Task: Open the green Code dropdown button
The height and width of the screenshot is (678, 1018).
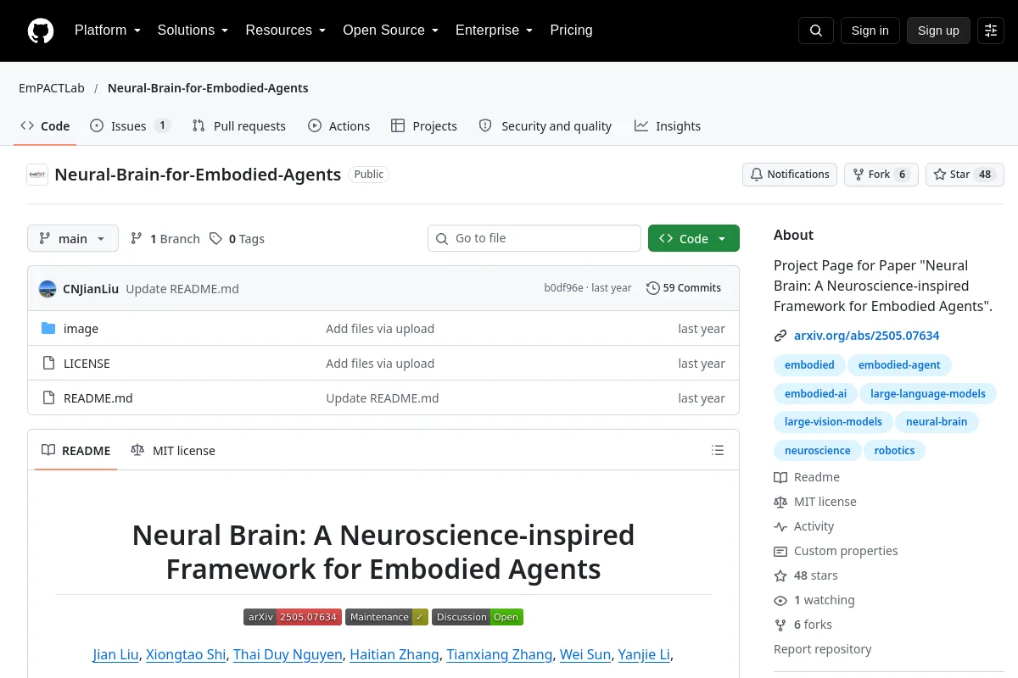Action: coord(694,239)
